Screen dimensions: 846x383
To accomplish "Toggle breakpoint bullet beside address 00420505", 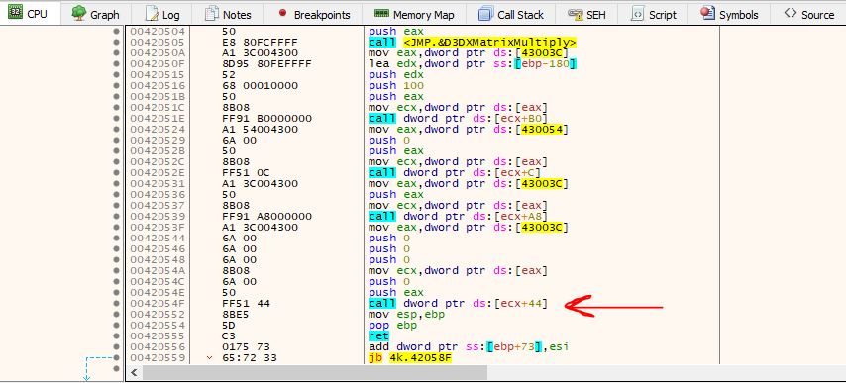I will tap(116, 42).
